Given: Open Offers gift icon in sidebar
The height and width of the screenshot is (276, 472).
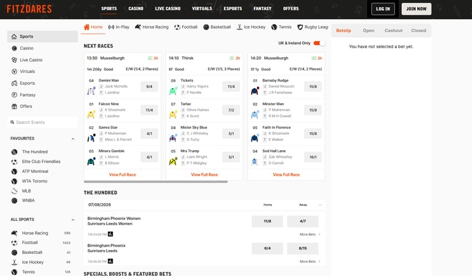Looking at the screenshot, I should click(14, 106).
